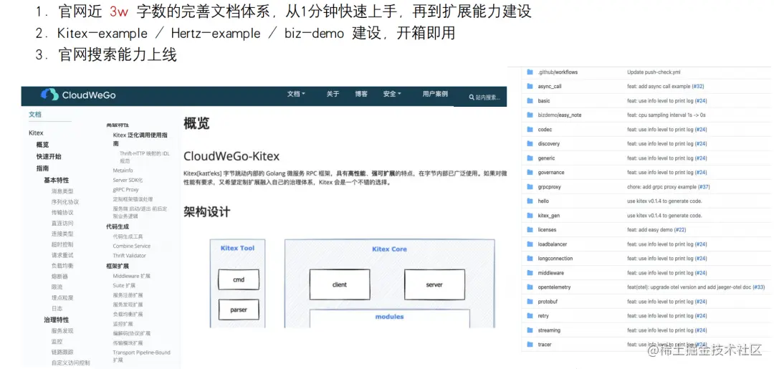Click the folder icon beside grpcproxy
The height and width of the screenshot is (369, 774).
(x=530, y=187)
